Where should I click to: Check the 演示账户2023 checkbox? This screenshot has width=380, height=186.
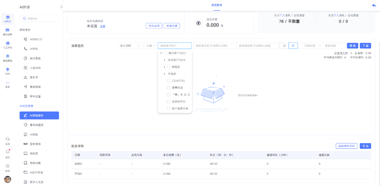pyautogui.click(x=165, y=53)
